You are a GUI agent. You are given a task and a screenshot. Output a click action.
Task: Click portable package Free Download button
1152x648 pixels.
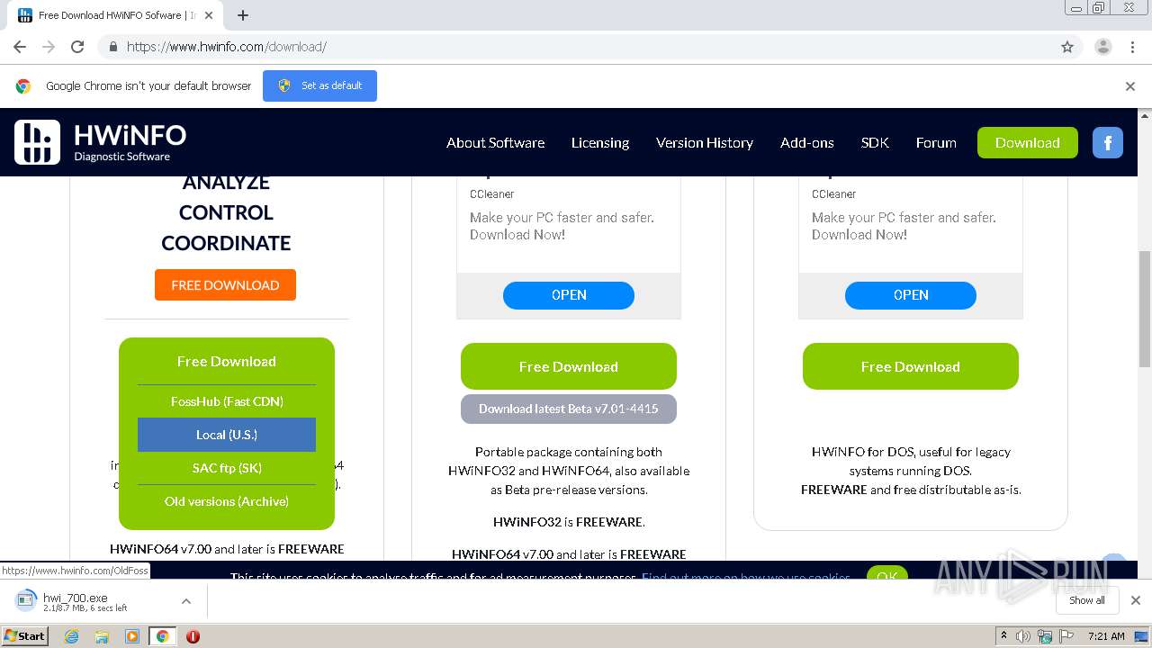click(569, 366)
